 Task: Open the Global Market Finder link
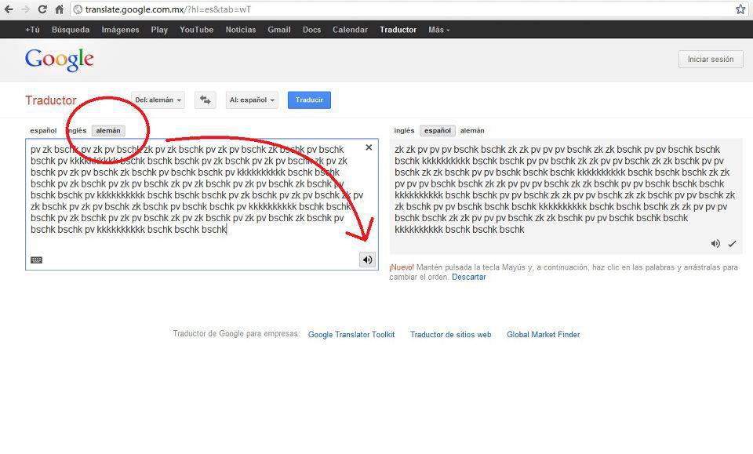tap(543, 335)
